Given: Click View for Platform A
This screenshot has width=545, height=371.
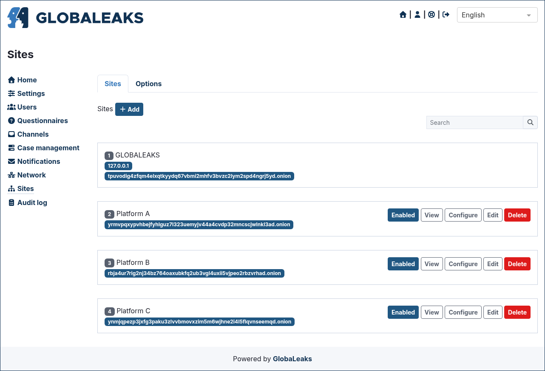Looking at the screenshot, I should (x=431, y=215).
